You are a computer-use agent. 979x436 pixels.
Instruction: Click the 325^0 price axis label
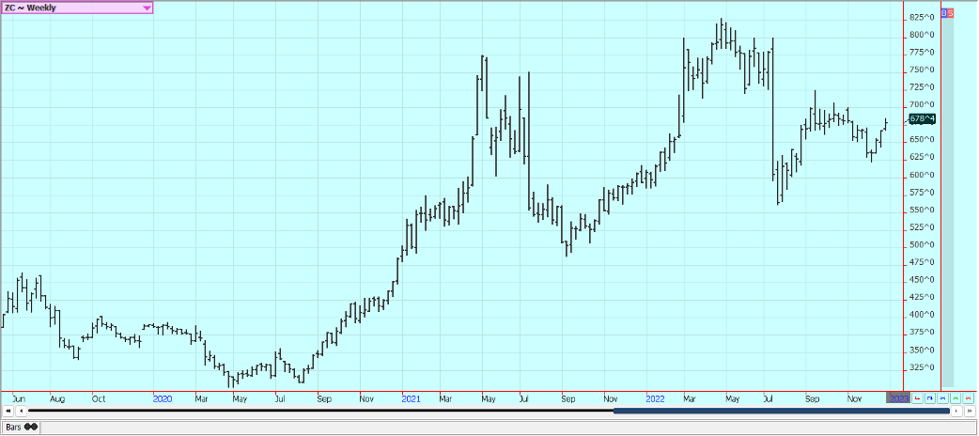[x=922, y=367]
